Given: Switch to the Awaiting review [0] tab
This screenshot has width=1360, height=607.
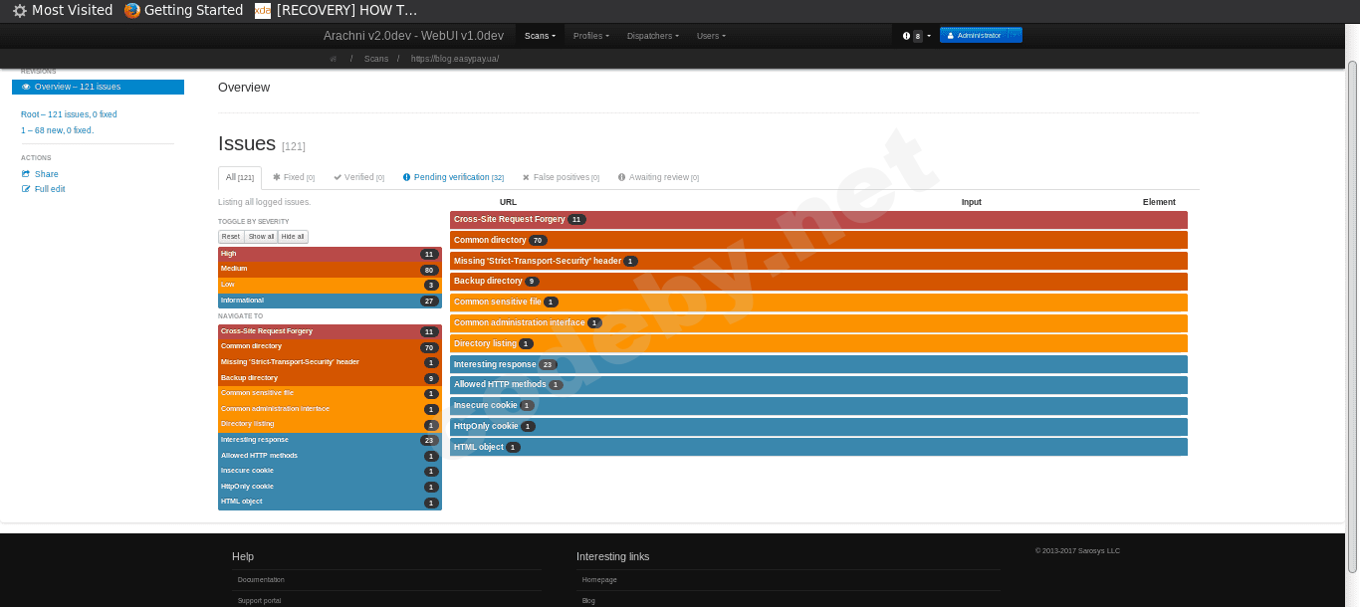Looking at the screenshot, I should (x=658, y=177).
